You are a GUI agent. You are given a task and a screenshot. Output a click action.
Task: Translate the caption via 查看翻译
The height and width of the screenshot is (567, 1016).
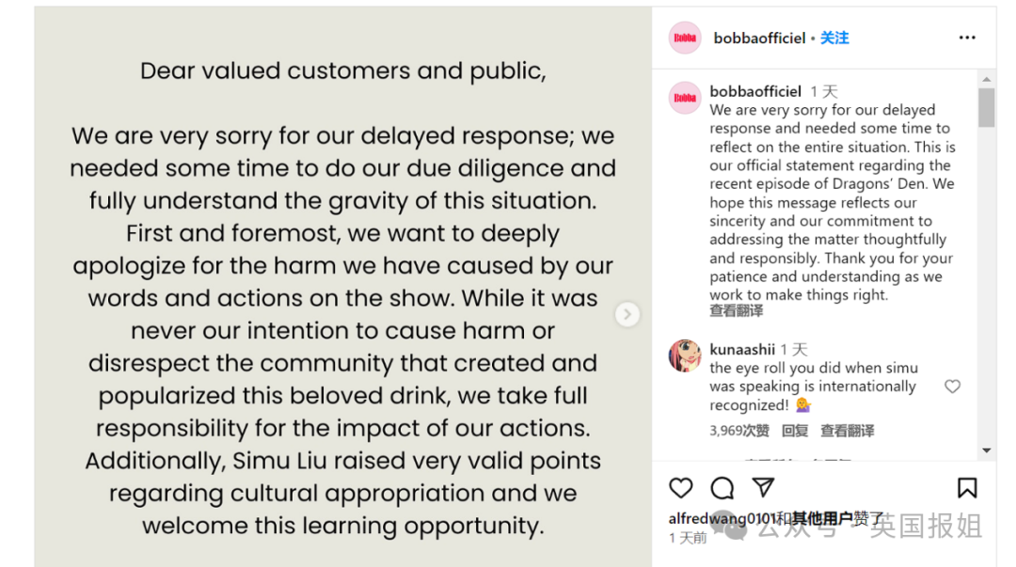(x=737, y=311)
